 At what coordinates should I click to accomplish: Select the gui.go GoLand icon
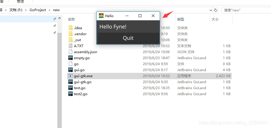click(x=71, y=70)
